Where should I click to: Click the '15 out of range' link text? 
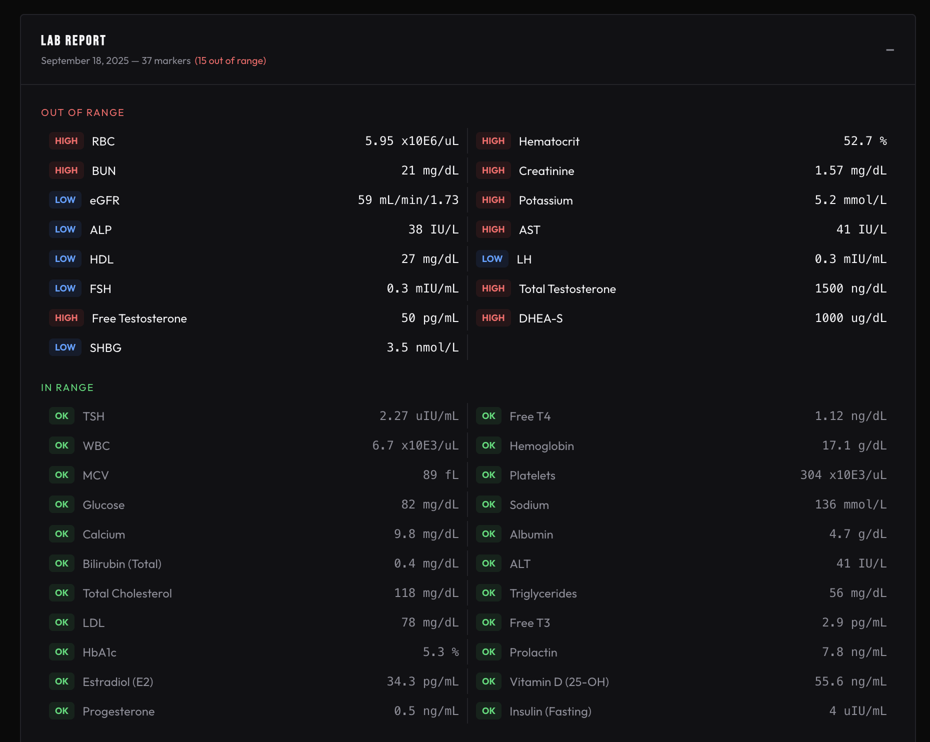(x=230, y=60)
